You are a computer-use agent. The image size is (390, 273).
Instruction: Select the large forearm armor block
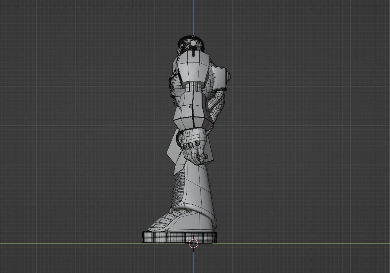194,110
